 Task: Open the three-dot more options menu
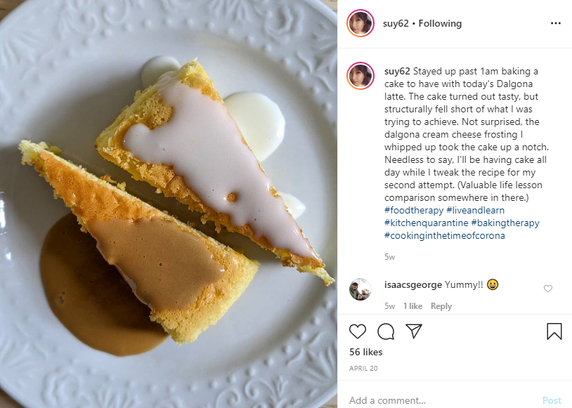[x=556, y=23]
